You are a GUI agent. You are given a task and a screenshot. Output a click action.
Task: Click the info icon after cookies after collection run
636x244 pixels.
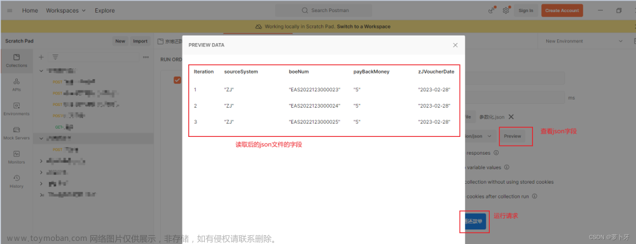(x=535, y=196)
